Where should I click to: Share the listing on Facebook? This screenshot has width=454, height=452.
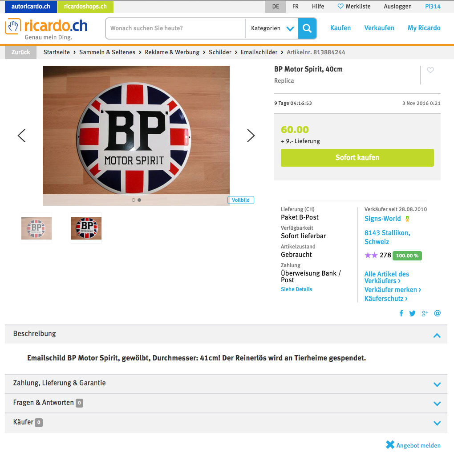(401, 313)
